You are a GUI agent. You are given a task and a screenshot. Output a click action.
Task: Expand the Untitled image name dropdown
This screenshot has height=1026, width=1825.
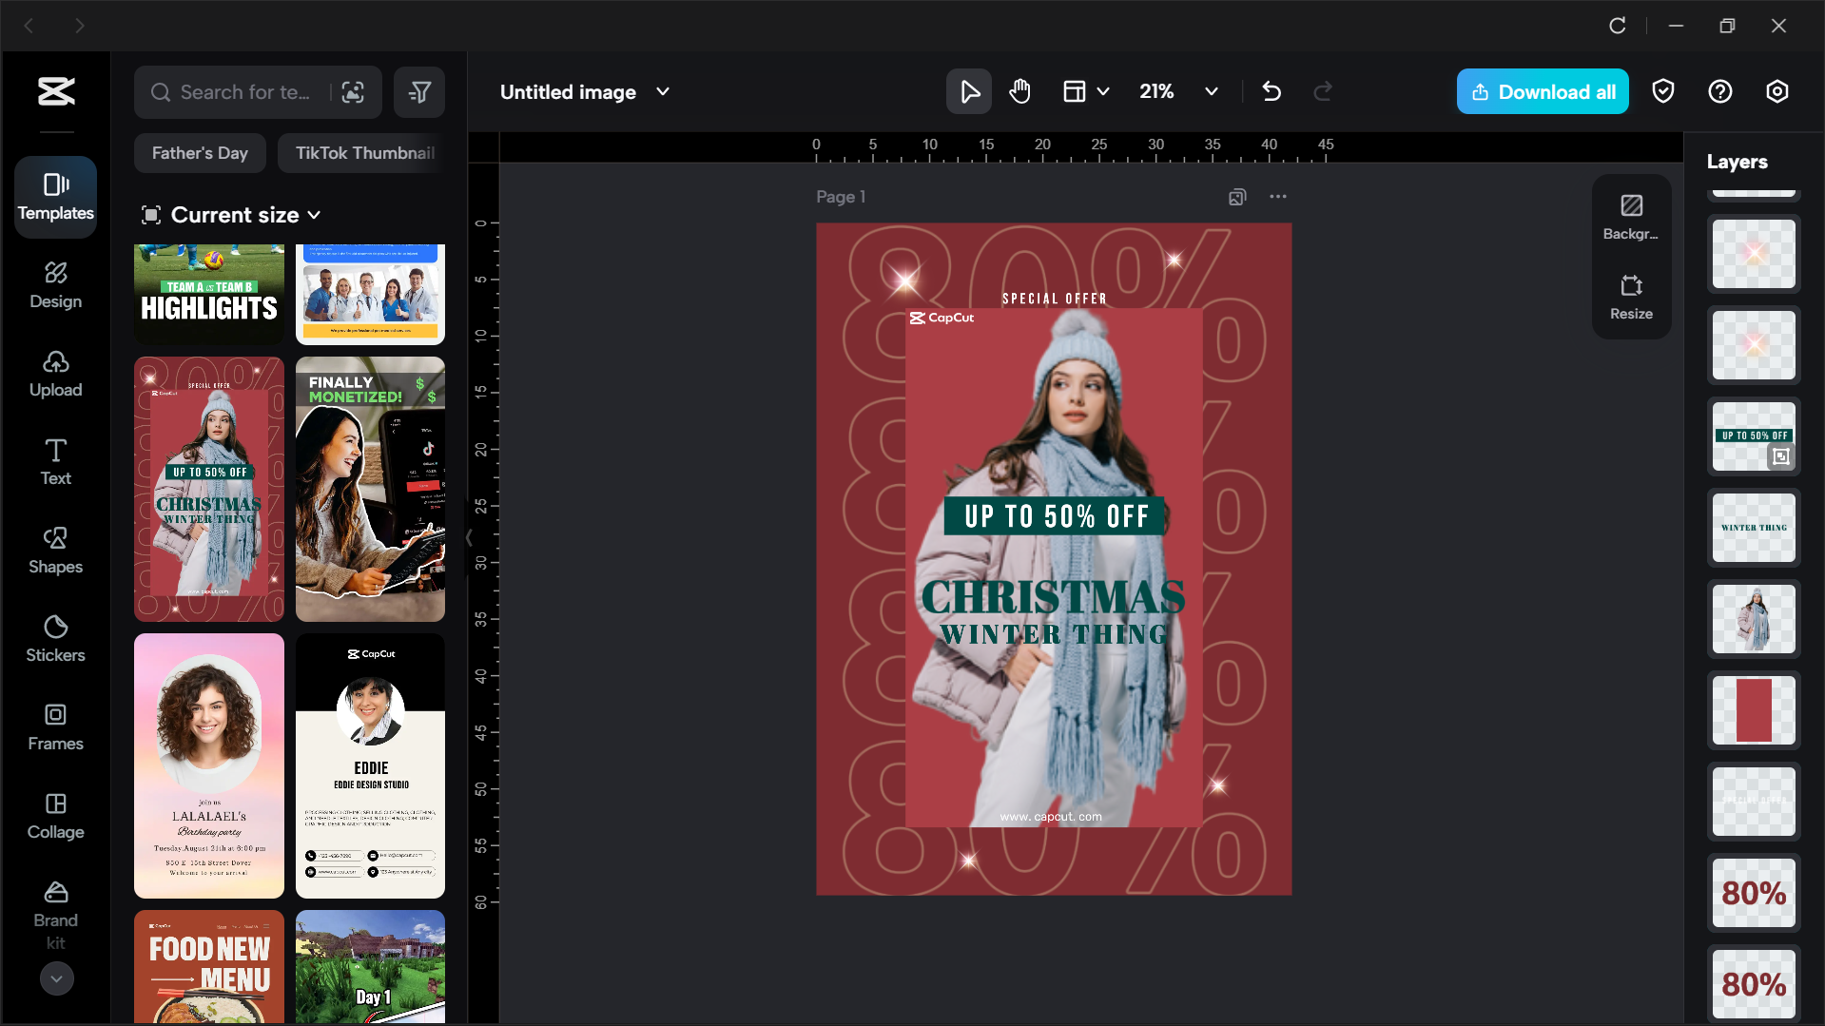coord(663,91)
